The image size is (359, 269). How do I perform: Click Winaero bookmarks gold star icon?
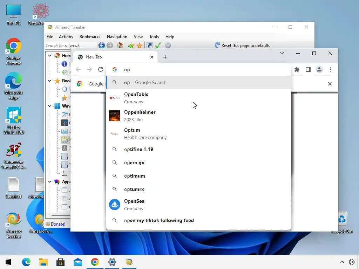[x=140, y=45]
